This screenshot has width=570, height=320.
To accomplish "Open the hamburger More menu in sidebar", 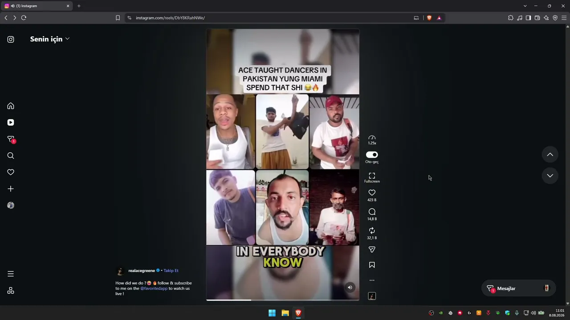I will [x=11, y=274].
